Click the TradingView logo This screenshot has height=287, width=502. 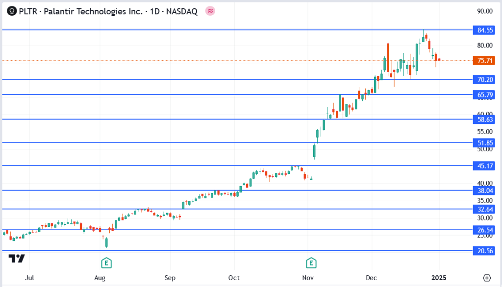(17, 259)
